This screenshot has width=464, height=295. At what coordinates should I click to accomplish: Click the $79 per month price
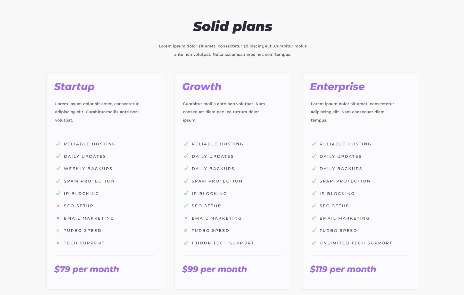(87, 269)
